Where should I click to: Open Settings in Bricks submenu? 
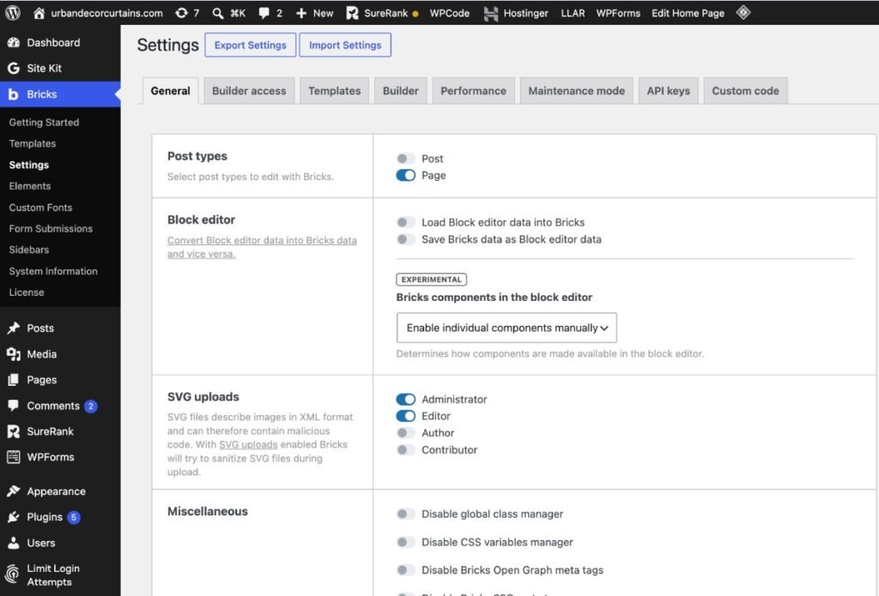28,165
